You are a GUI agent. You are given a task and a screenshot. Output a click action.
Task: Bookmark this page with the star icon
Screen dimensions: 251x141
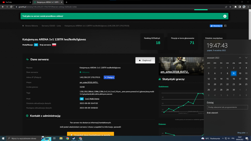point(230,7)
